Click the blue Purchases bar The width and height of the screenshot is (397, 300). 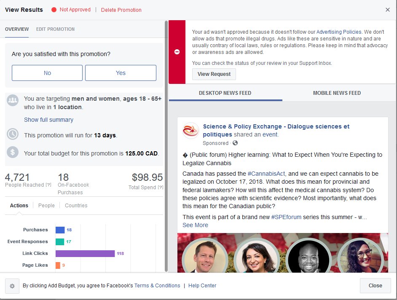(60, 230)
